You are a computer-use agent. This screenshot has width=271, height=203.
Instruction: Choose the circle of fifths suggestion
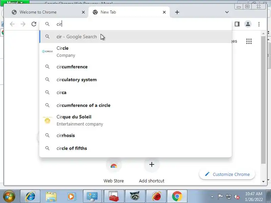click(136, 148)
